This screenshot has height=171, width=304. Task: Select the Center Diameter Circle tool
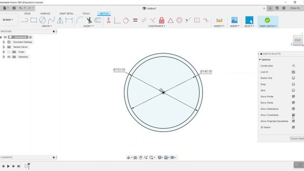42,20
